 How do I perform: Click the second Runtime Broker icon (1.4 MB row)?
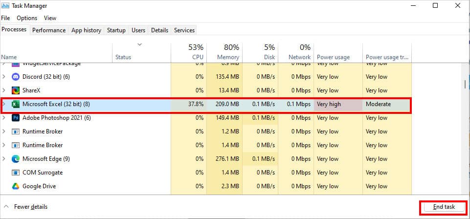coord(15,145)
